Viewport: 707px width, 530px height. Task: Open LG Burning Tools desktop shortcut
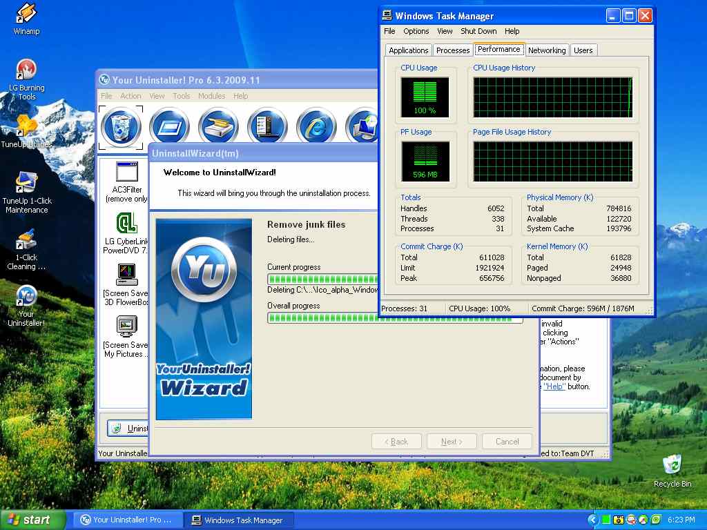coord(27,80)
